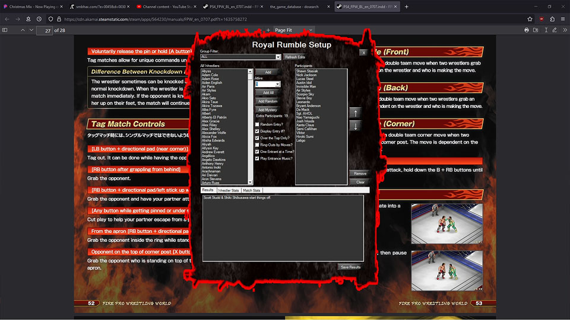Viewport: 570px width, 320px height.
Task: Enable Ring-Outs by Moves checkbox
Action: click(257, 145)
